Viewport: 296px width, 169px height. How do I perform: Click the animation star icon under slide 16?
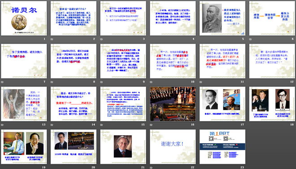[x=151, y=125]
